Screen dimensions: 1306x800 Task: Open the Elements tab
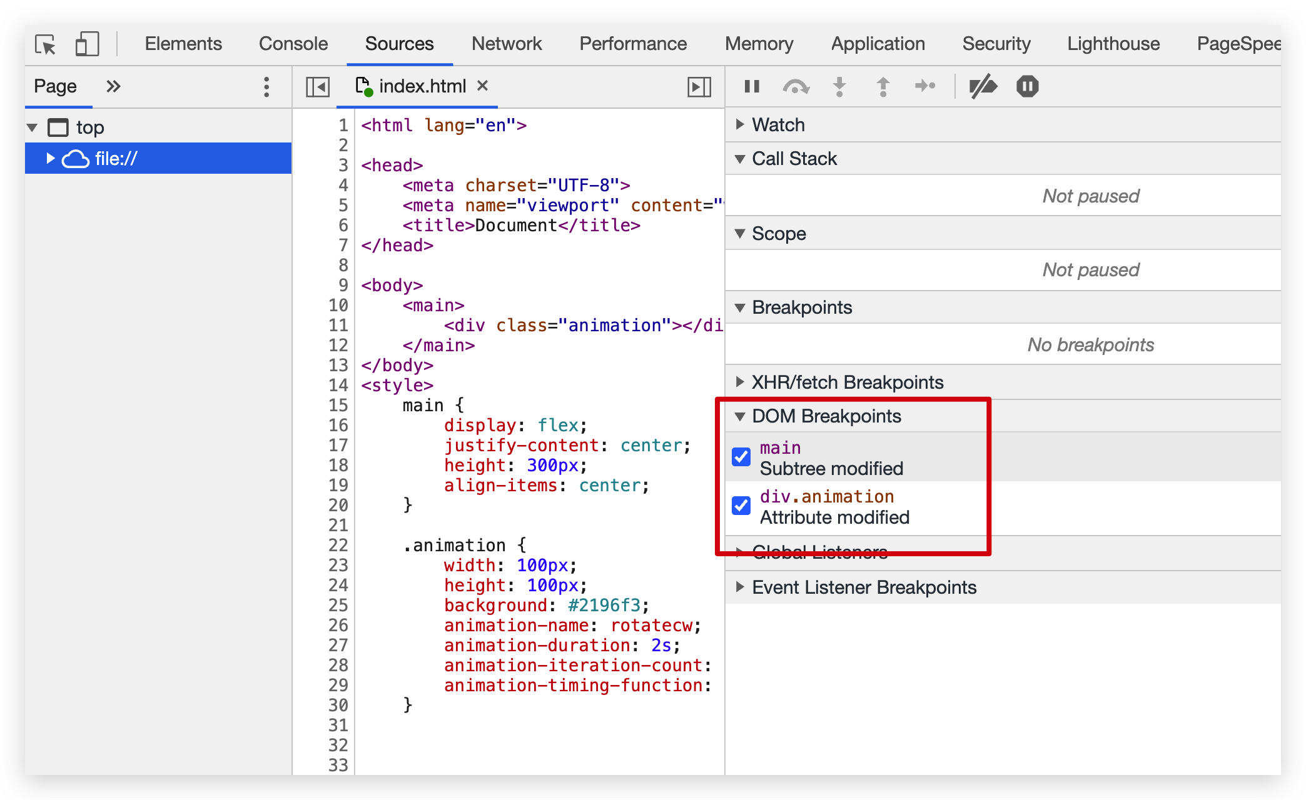tap(183, 44)
